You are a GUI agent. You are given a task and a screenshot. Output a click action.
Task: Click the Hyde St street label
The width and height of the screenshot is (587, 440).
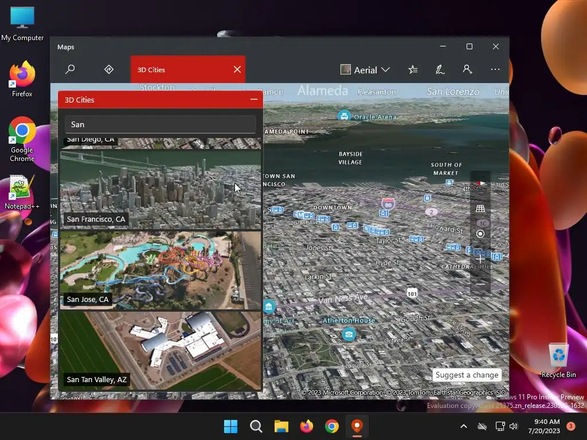coord(387,262)
